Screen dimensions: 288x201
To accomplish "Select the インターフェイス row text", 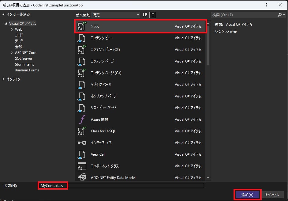I will (x=101, y=143).
